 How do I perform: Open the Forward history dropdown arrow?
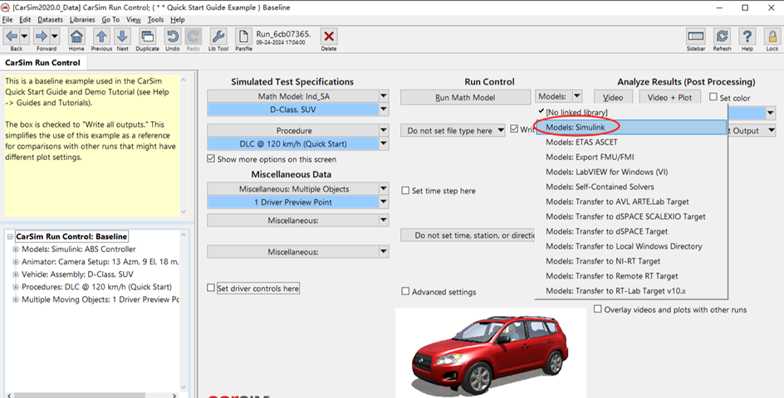click(x=55, y=36)
